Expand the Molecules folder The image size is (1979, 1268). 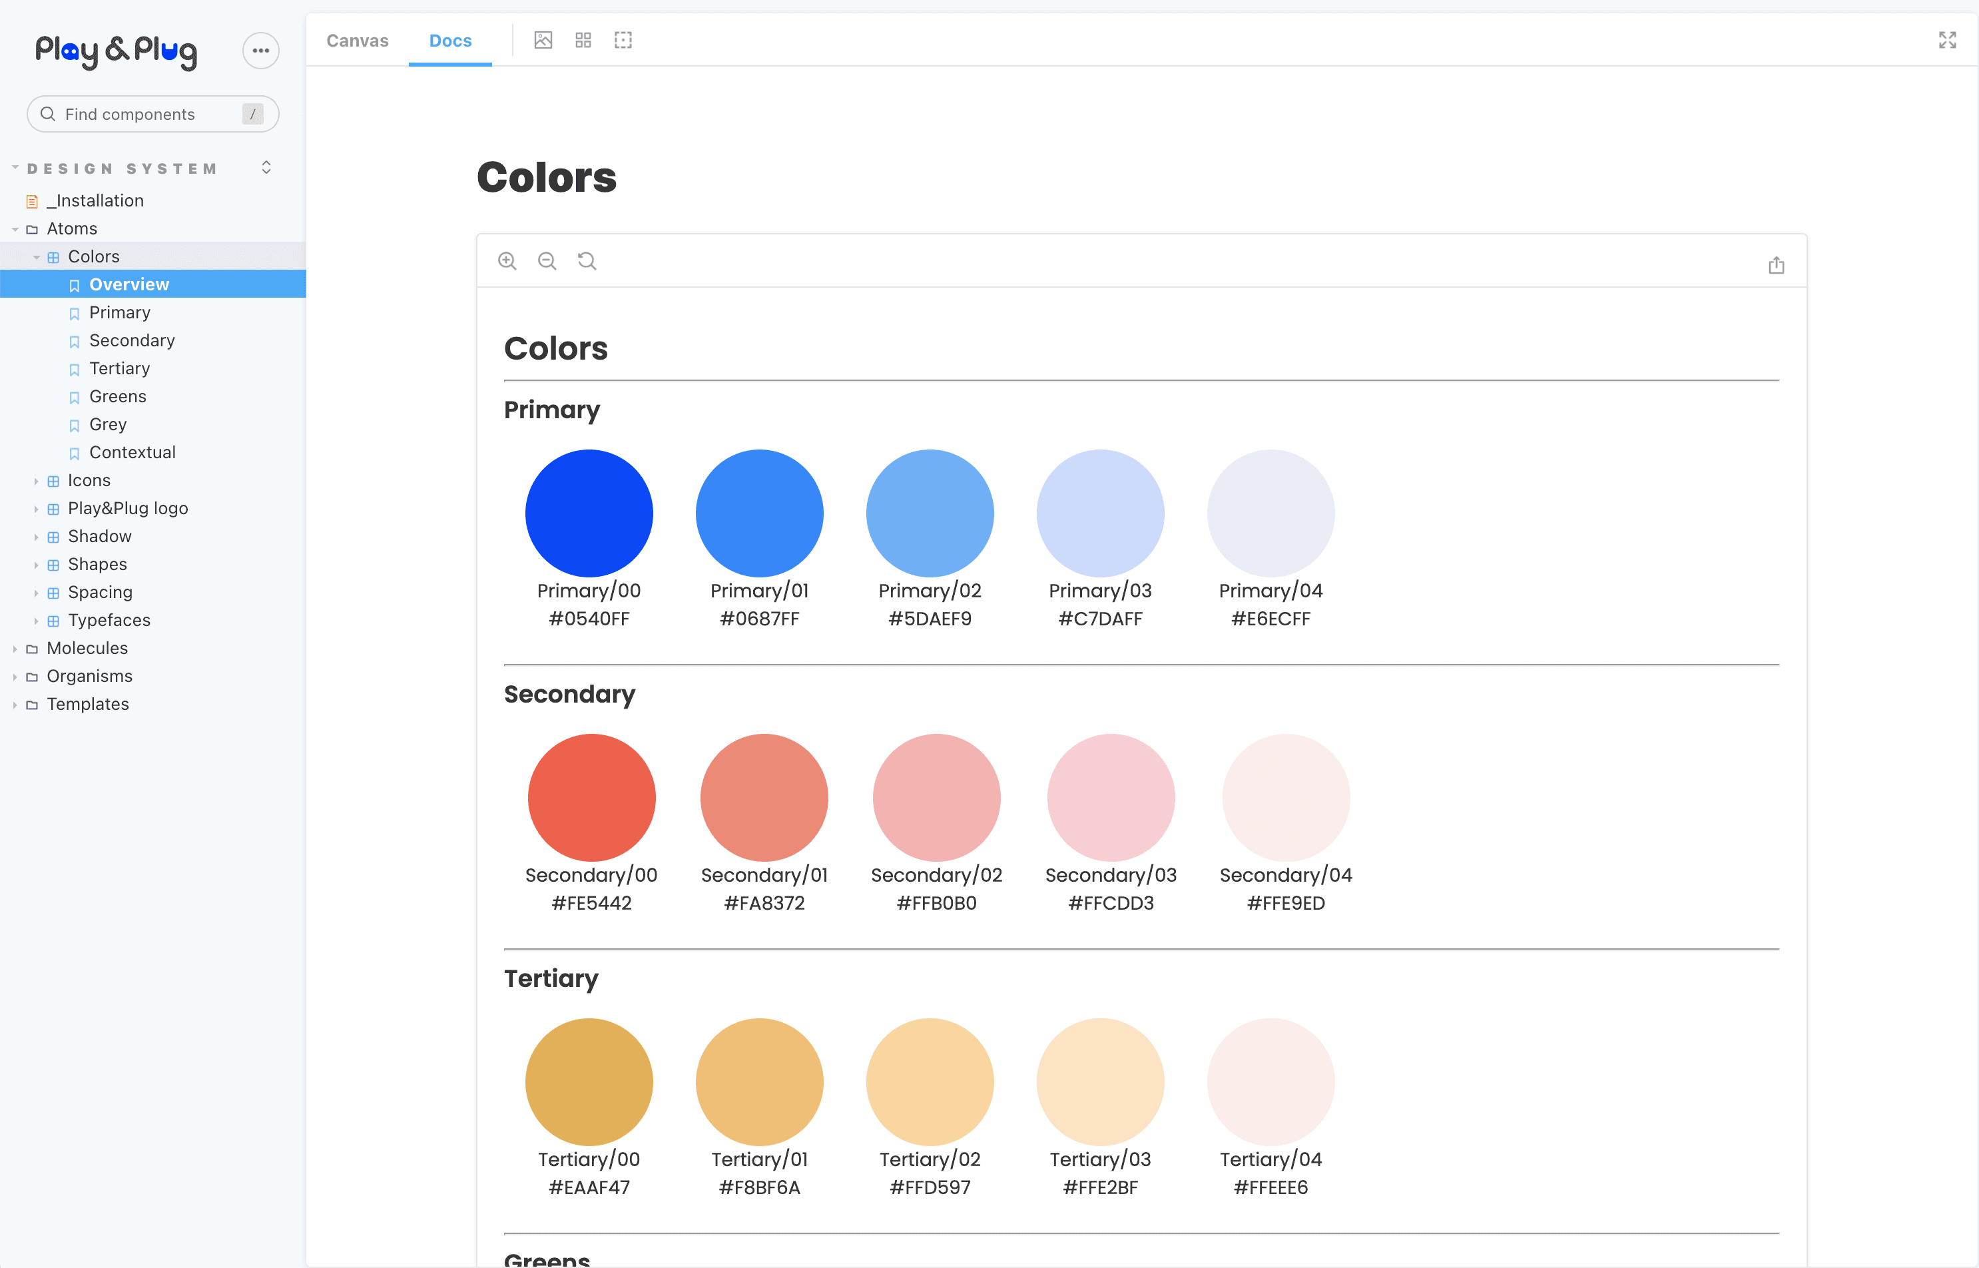tap(87, 648)
